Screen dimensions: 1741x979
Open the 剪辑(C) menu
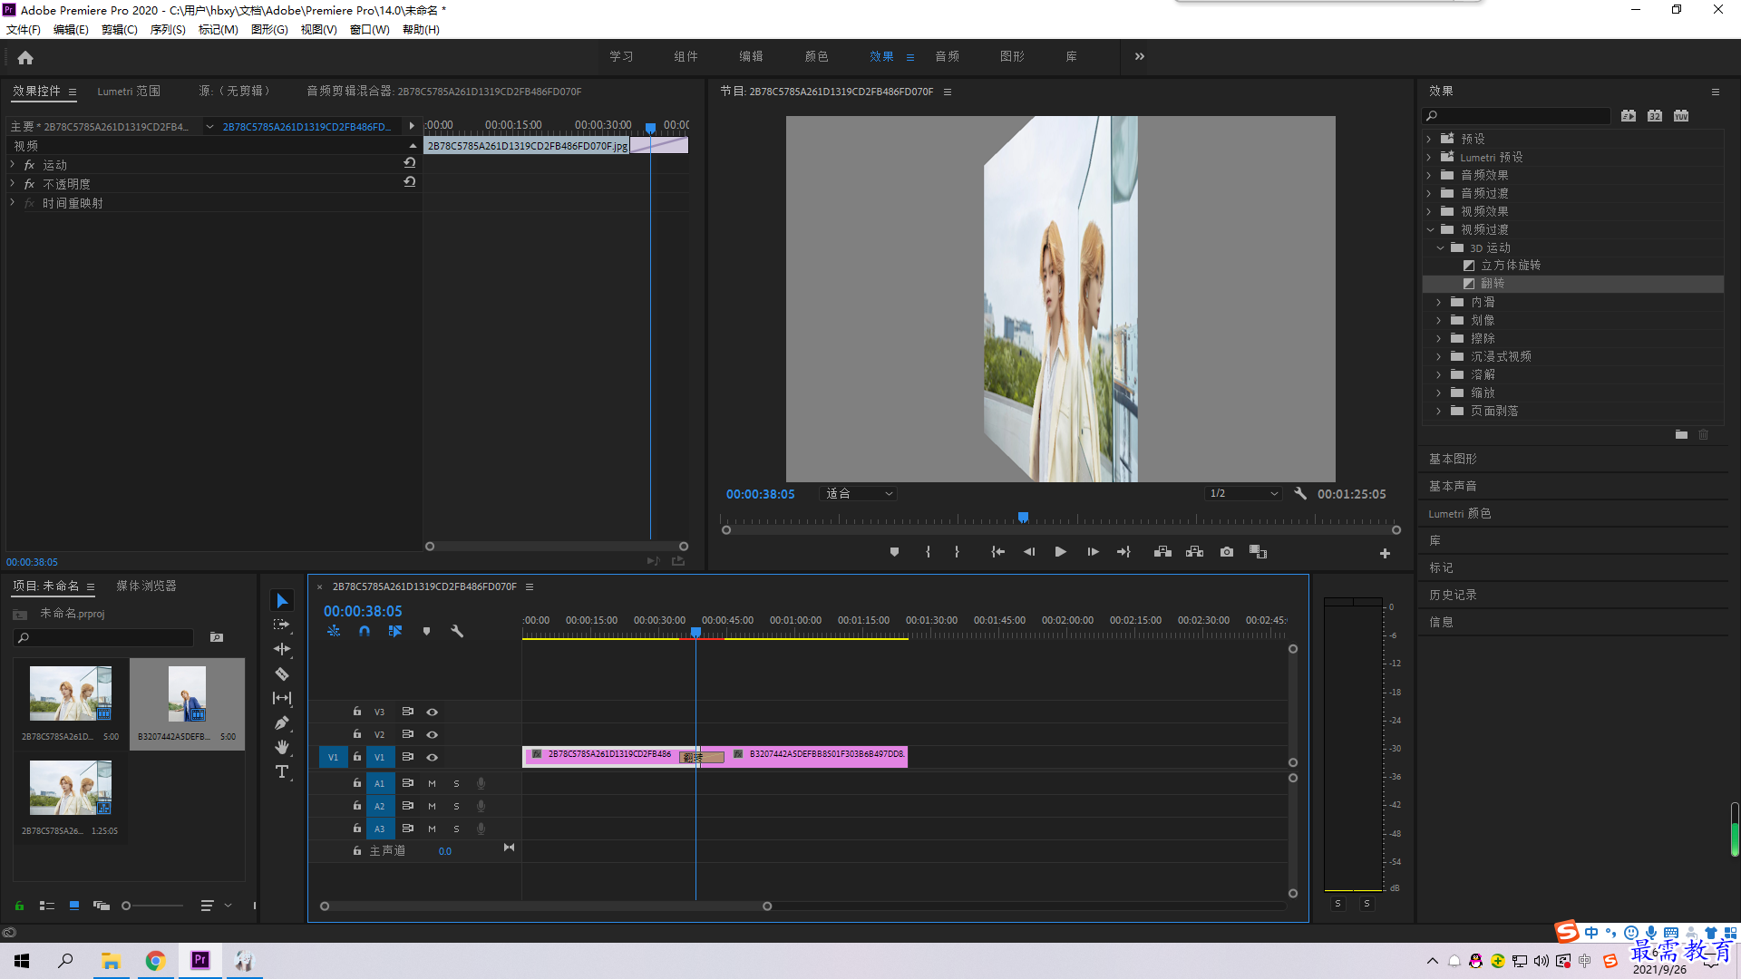coord(120,30)
